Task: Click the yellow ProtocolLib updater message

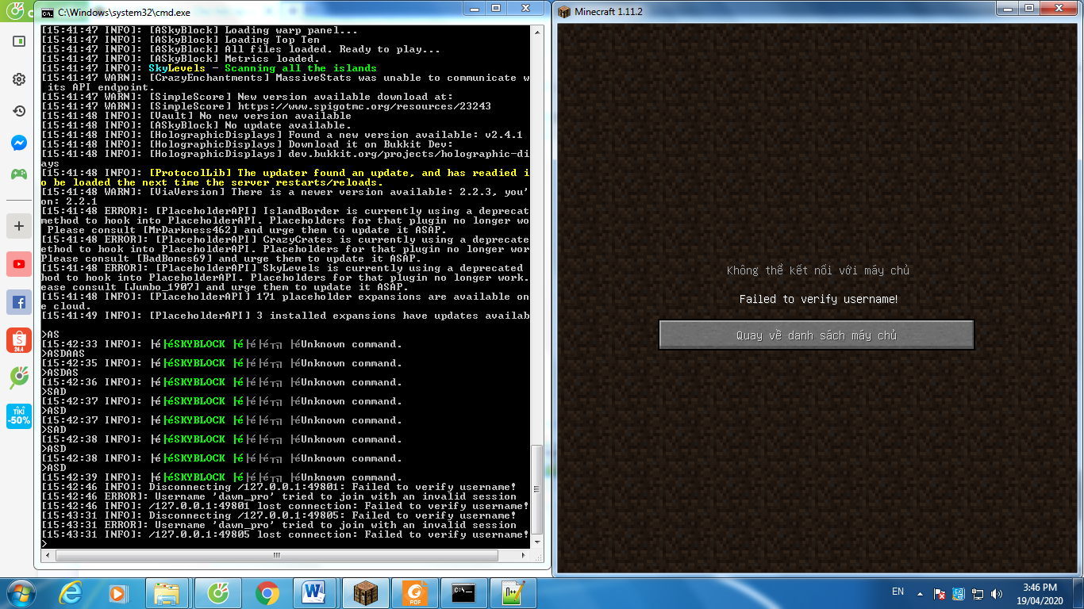Action: 286,178
